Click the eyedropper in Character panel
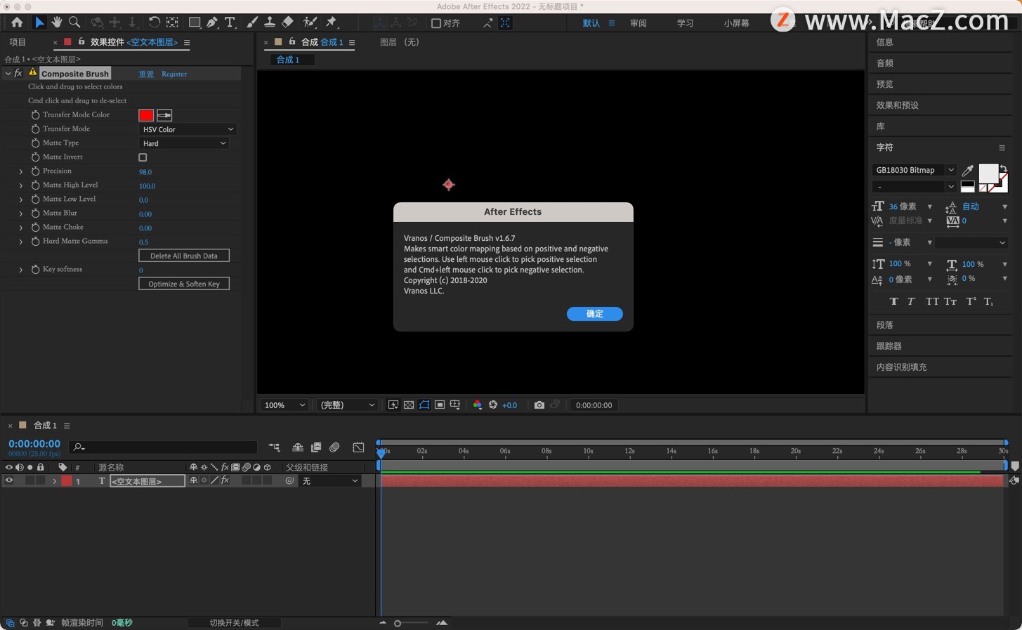This screenshot has width=1022, height=630. point(968,170)
